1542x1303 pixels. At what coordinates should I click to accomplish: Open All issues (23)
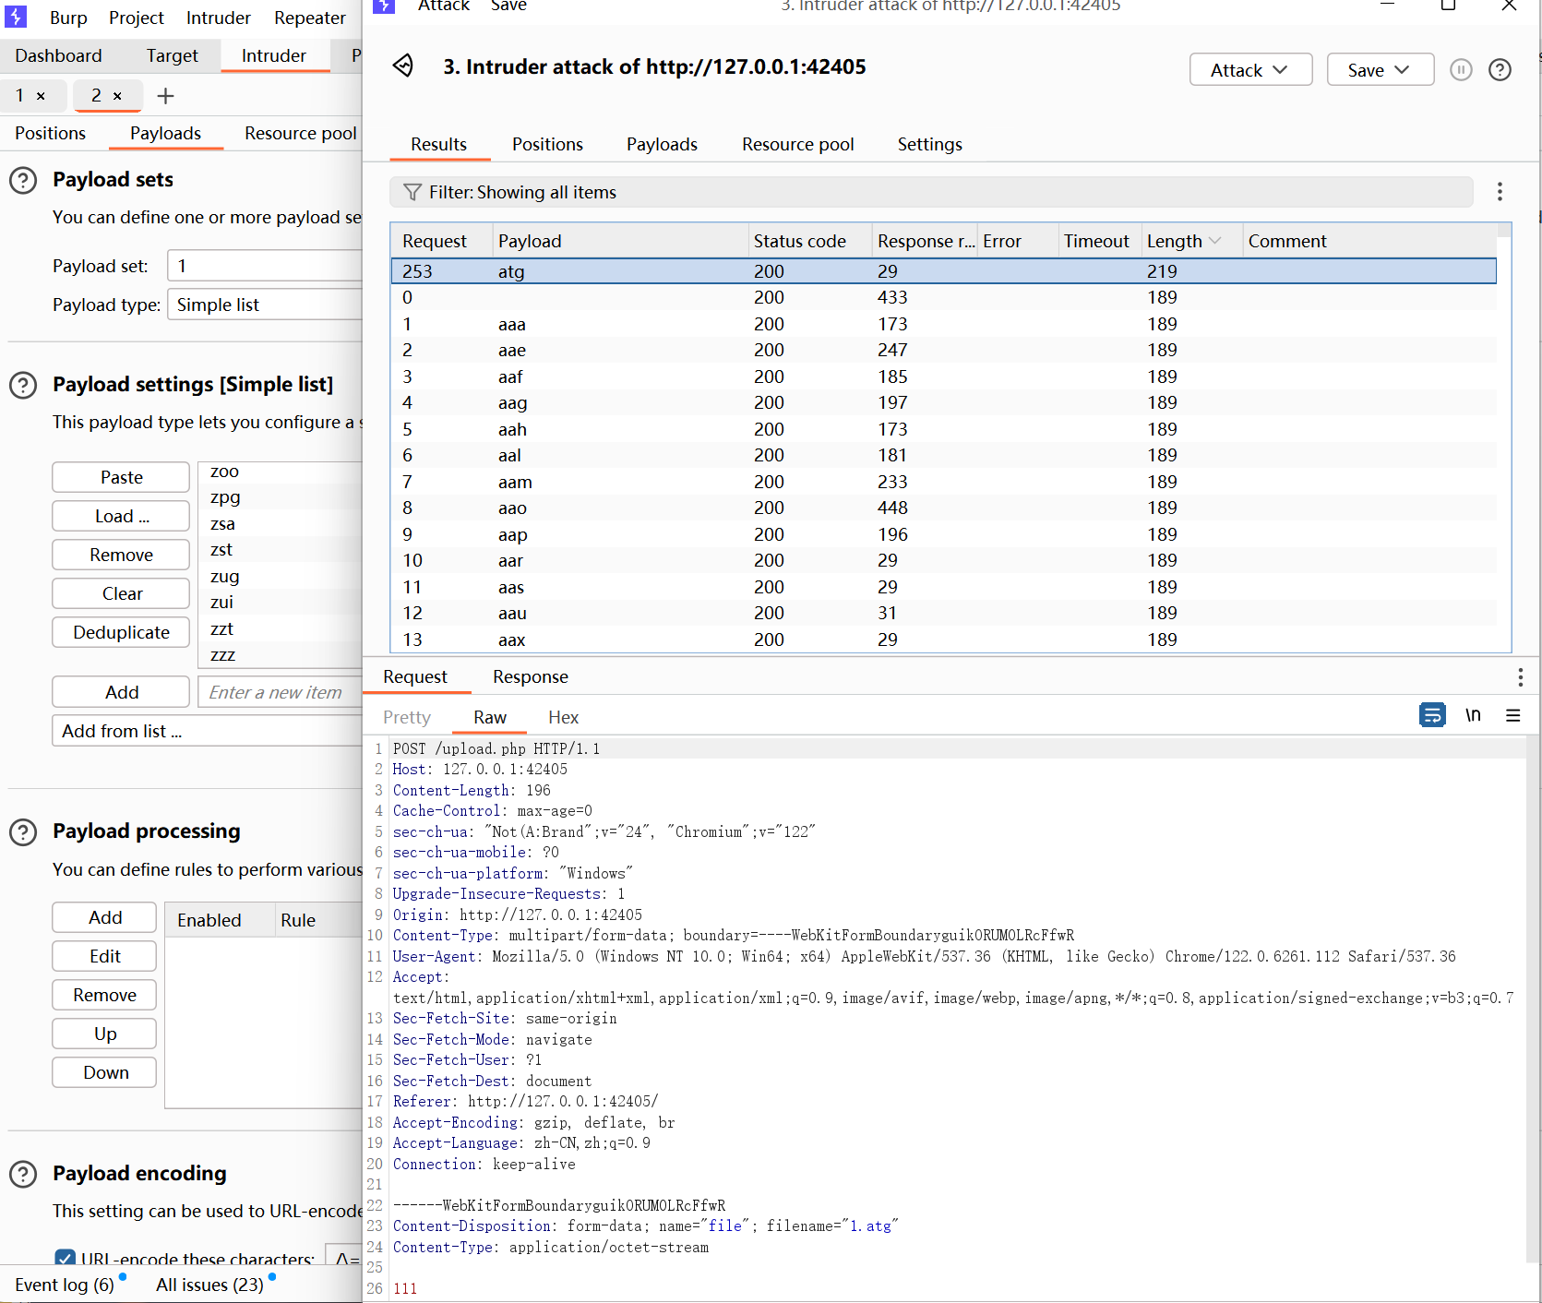click(x=209, y=1285)
